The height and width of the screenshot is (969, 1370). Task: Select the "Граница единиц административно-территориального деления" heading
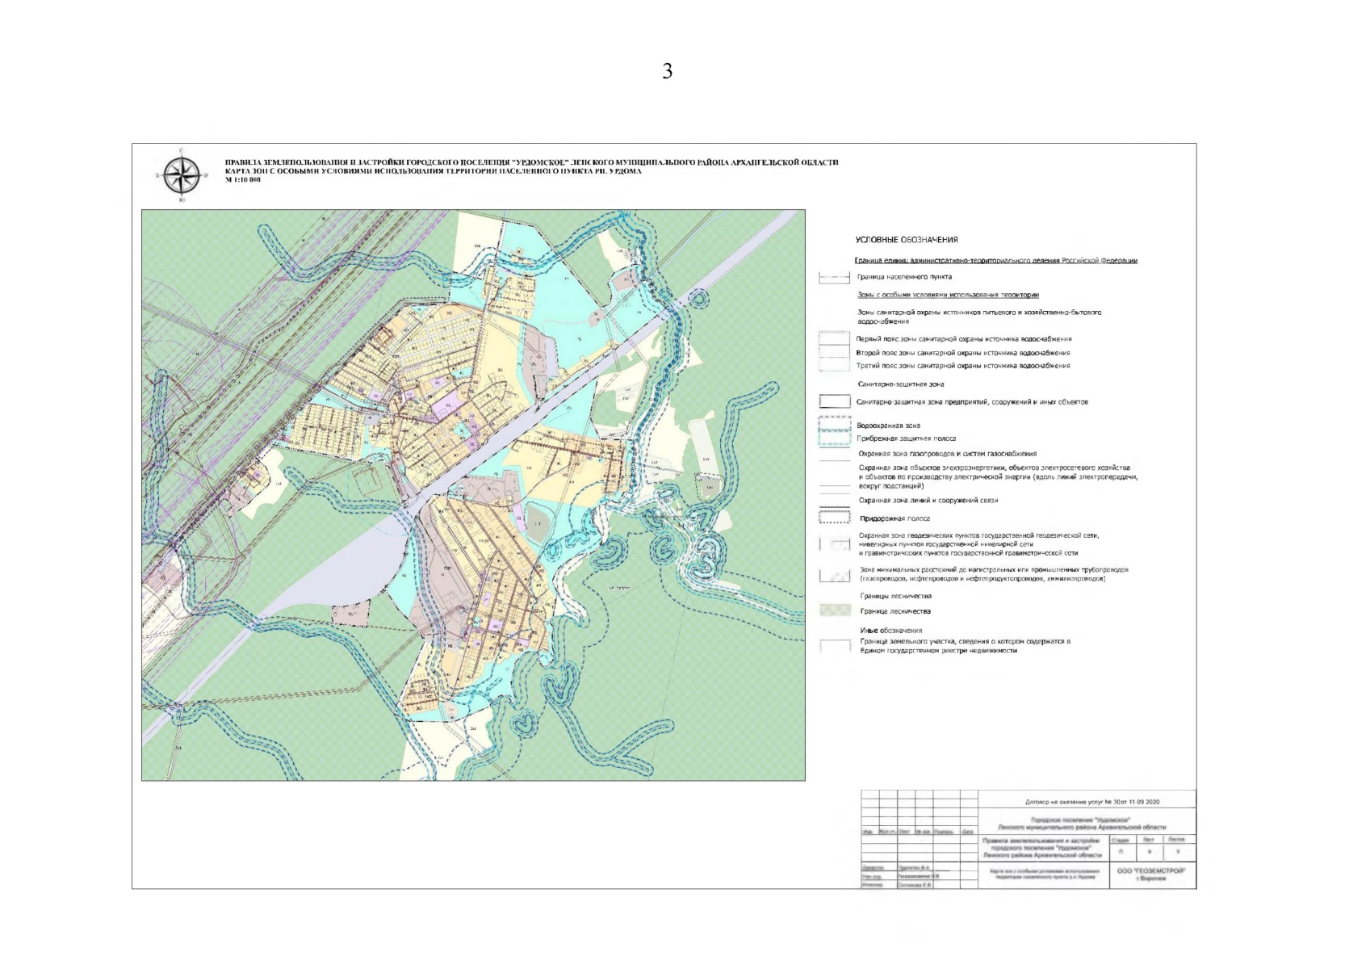(x=996, y=261)
